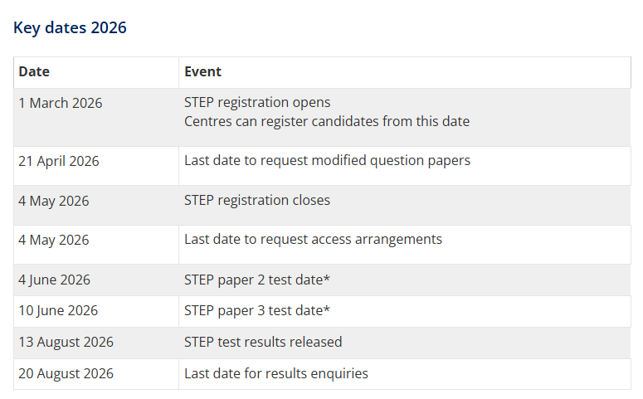Select the '10 June 2026' date cell

point(58,311)
